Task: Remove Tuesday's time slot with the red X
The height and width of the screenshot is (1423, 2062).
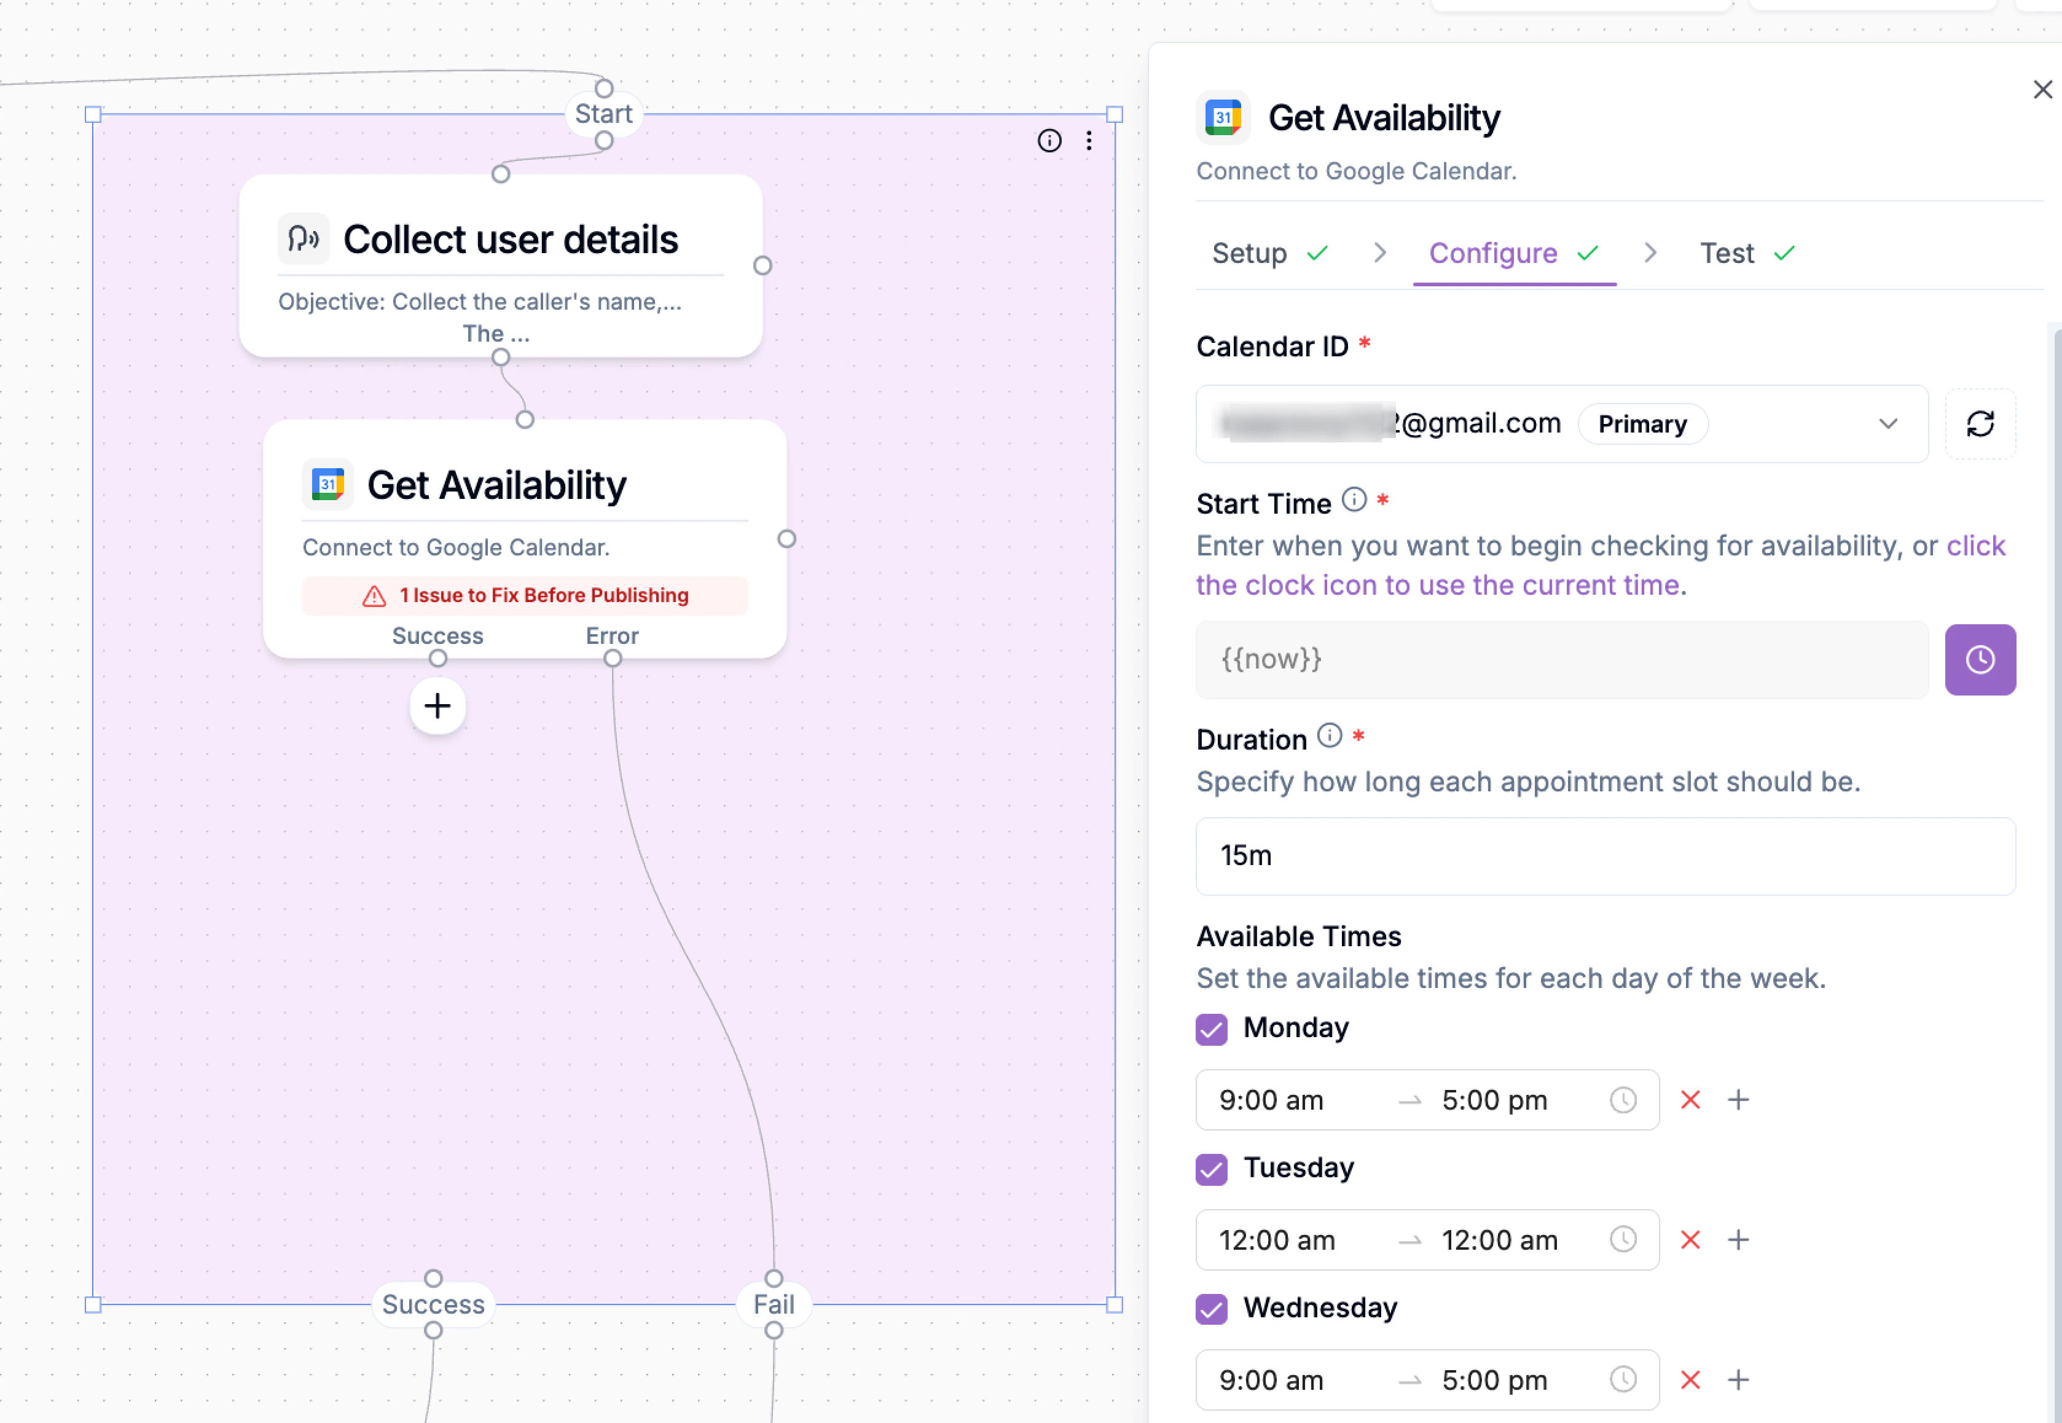Action: [1690, 1239]
